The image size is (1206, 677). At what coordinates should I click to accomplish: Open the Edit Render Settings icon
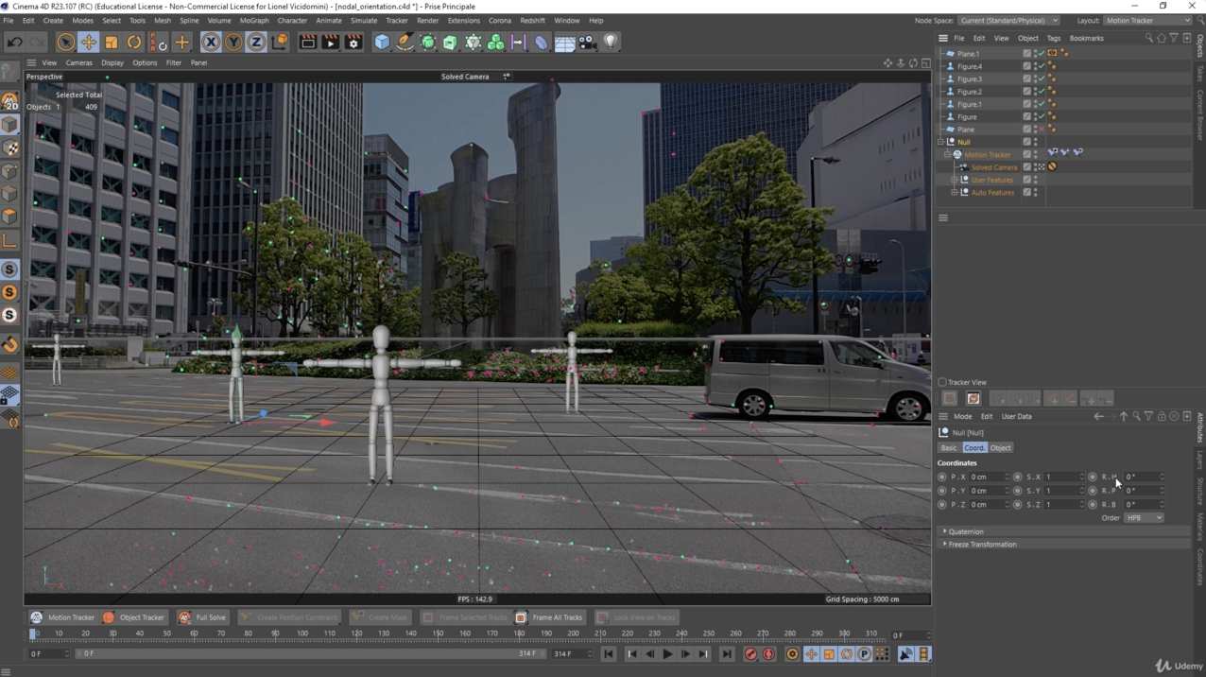[x=352, y=42]
